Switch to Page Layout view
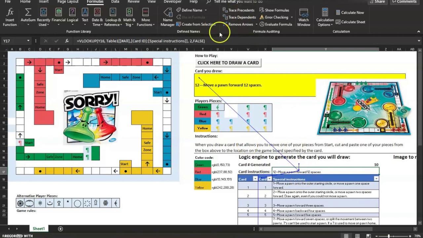 tap(357, 236)
